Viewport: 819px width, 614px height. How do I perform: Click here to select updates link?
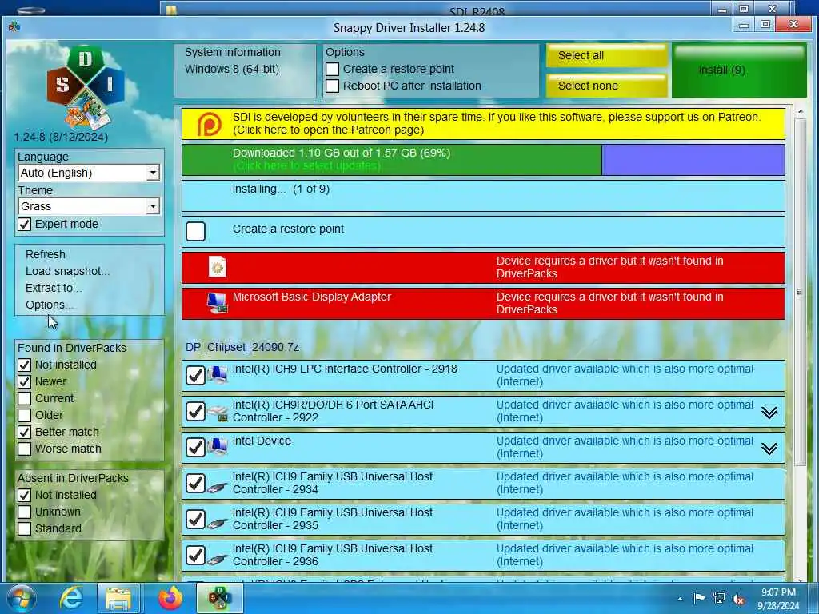[x=306, y=165]
